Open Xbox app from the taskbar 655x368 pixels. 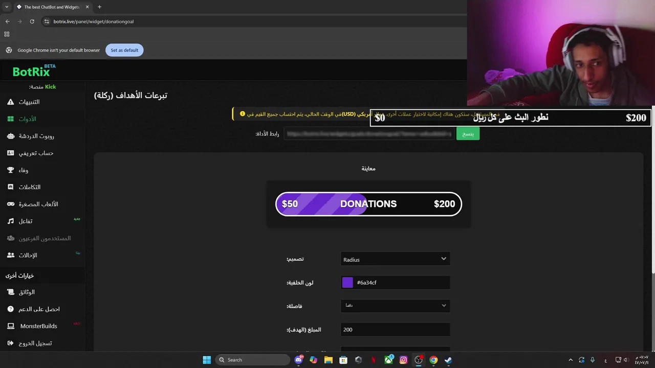pos(389,360)
